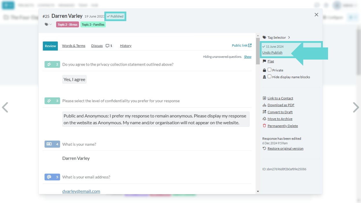This screenshot has height=203, width=361.
Task: Tick the Private checkbox
Action: (269, 70)
